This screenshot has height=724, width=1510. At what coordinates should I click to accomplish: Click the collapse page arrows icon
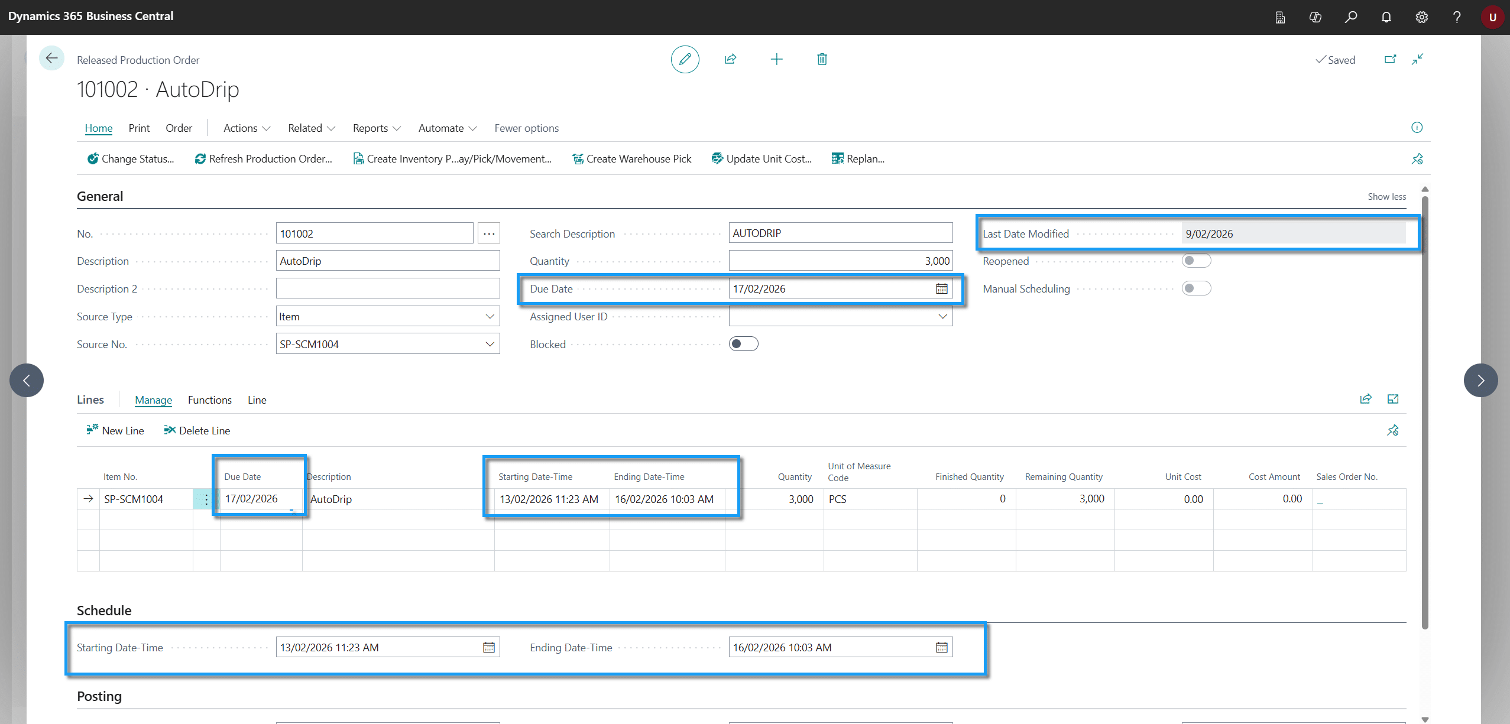1417,59
